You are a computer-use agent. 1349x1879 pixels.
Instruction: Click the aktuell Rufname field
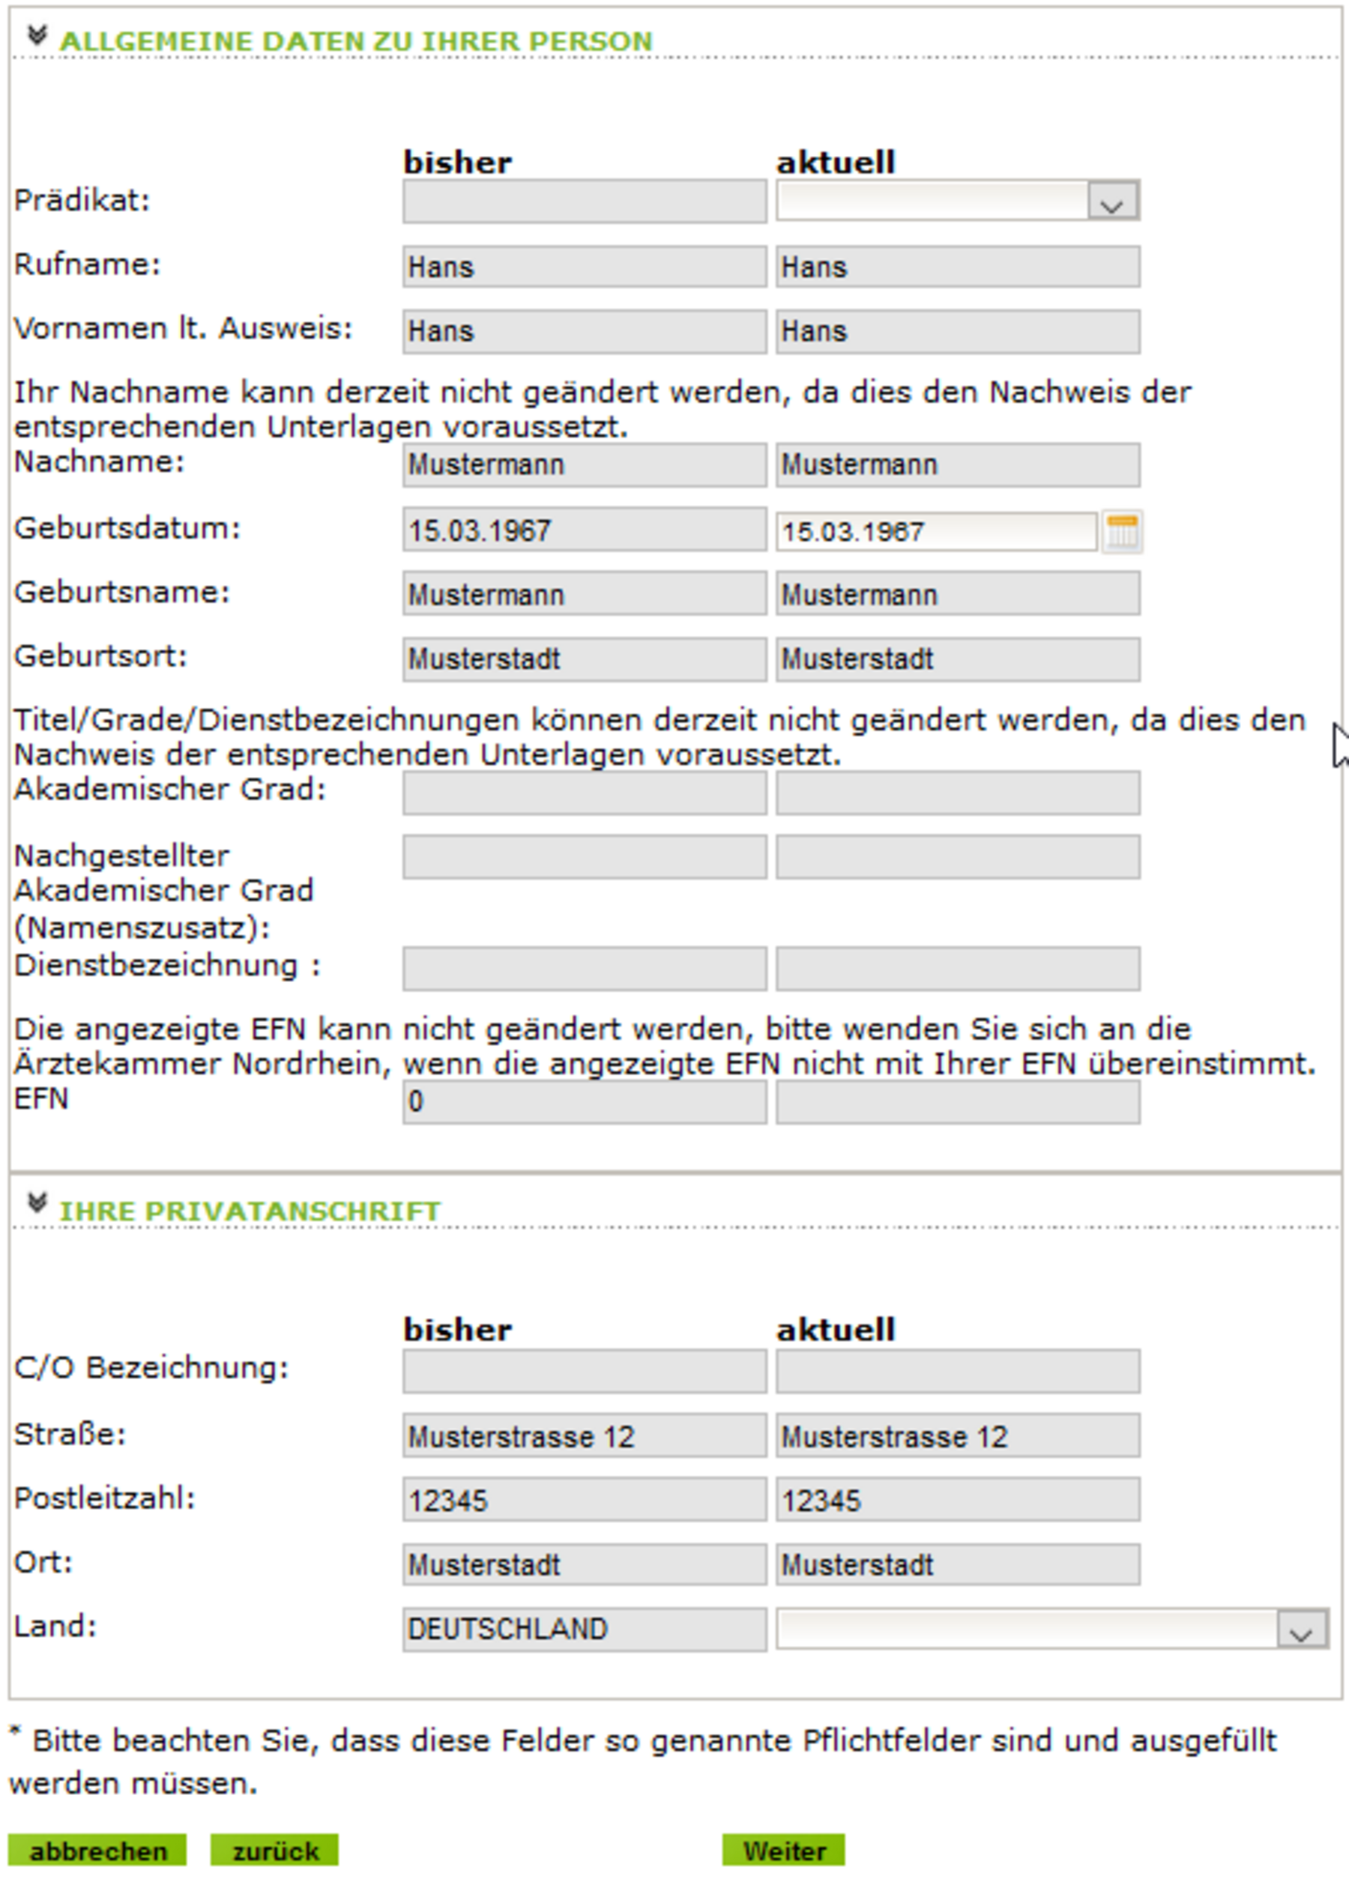pyautogui.click(x=957, y=267)
